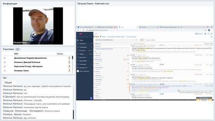Click status icon for Дышлевская Людмила
The image size is (215, 121).
pos(69,58)
